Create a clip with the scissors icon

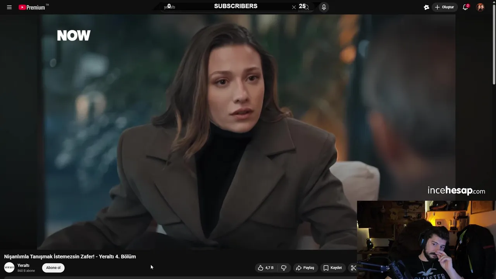353,268
